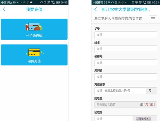This screenshot has width=160, height=121.
Task: Click the 购电量自动换算 disabled field
Action: pos(116,105)
